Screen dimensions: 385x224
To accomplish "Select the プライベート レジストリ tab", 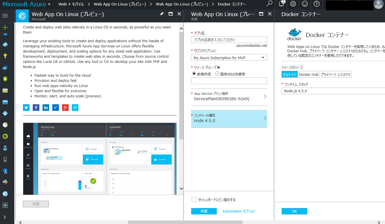I will [336, 74].
